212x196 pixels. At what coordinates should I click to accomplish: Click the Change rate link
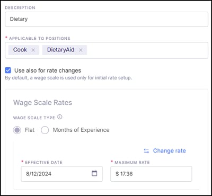[170, 150]
